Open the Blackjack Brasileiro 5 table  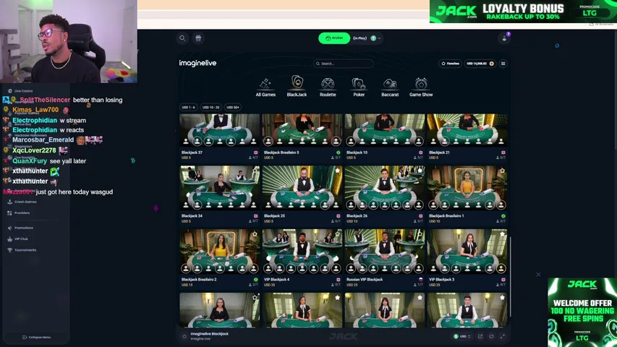coord(302,130)
